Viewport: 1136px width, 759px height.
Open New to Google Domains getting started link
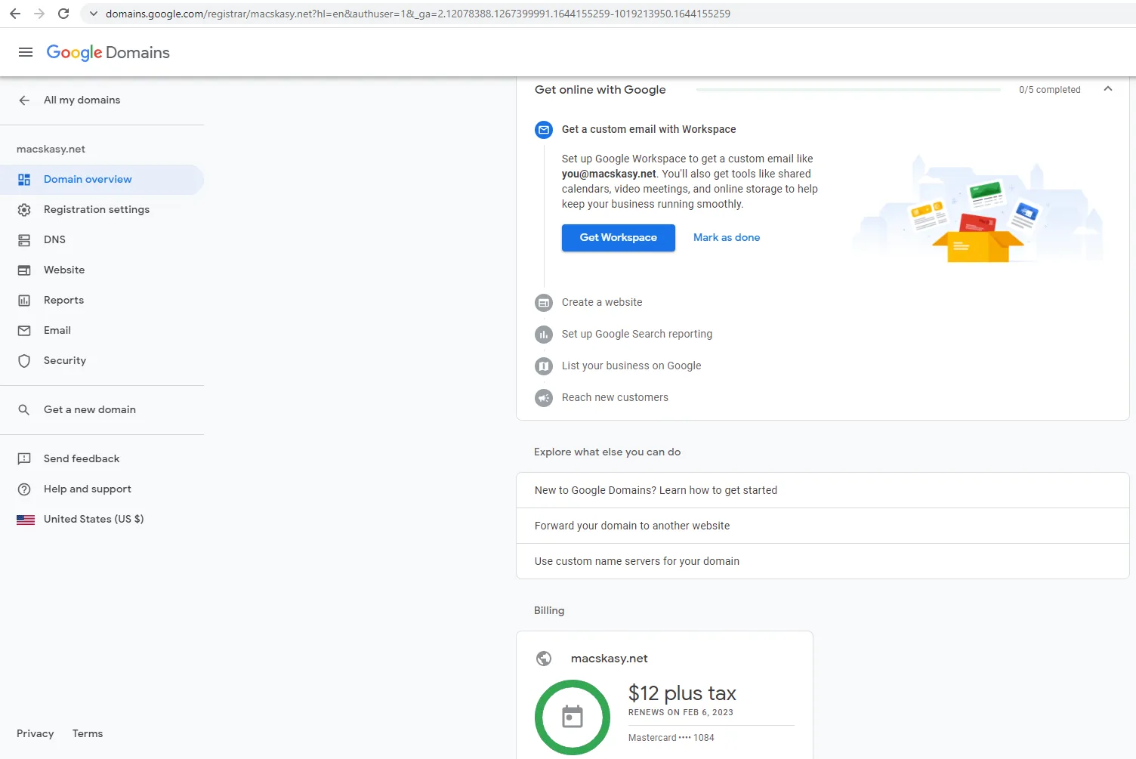point(823,490)
